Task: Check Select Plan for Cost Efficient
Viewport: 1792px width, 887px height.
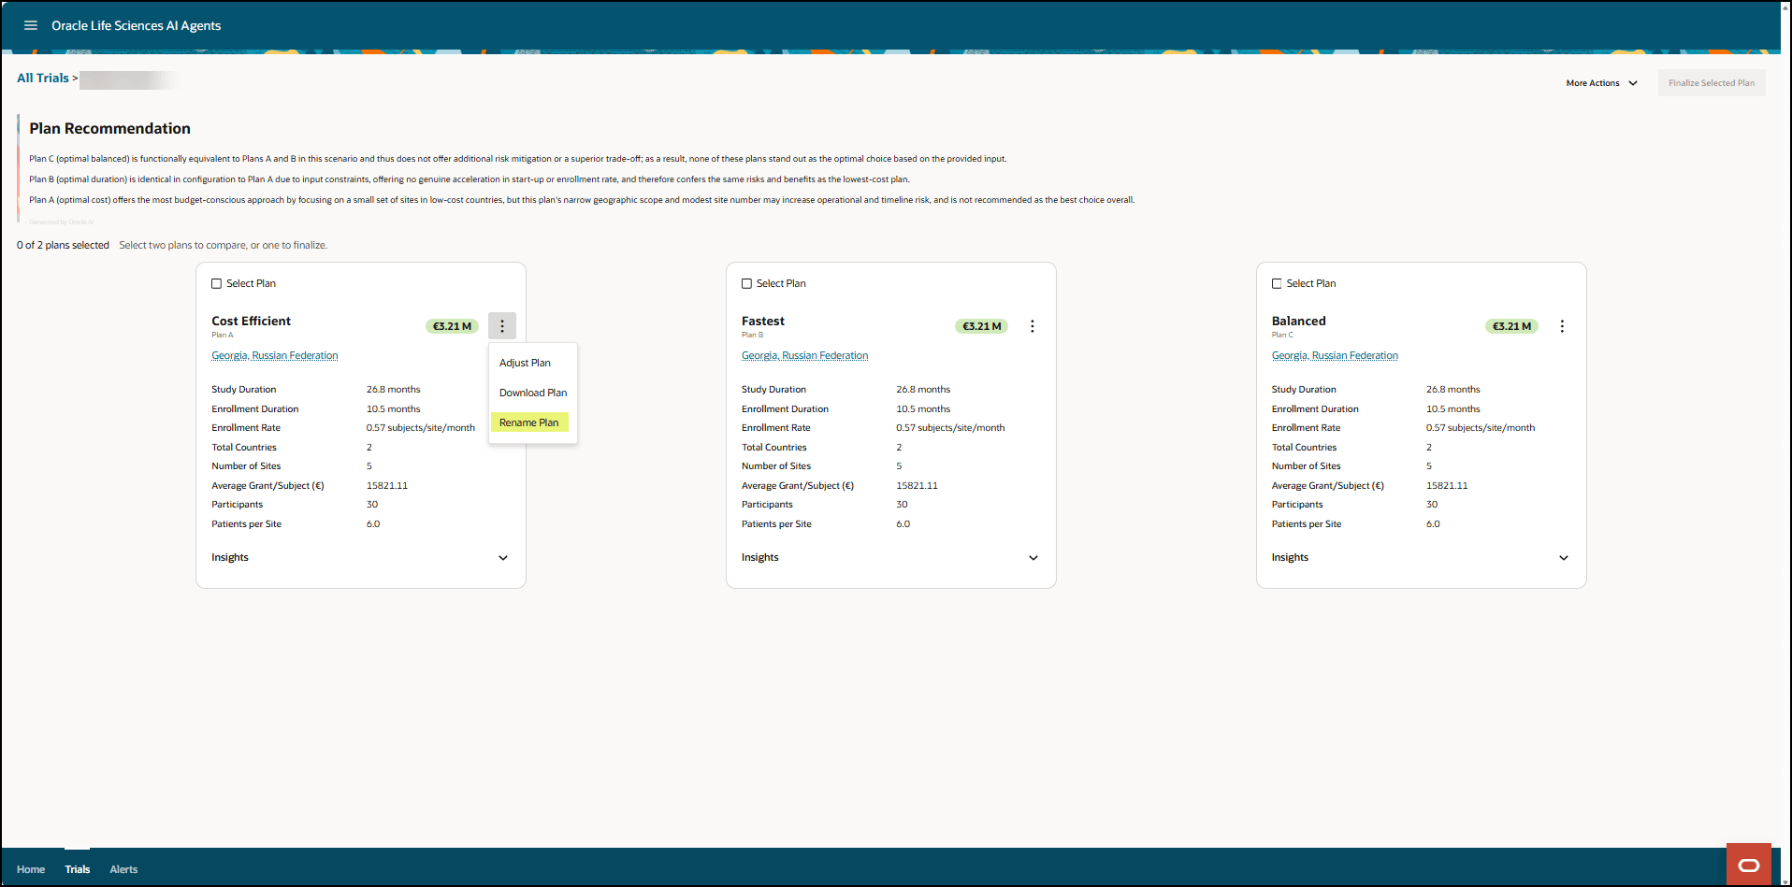Action: (216, 283)
